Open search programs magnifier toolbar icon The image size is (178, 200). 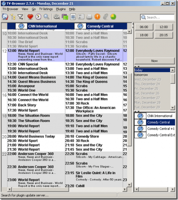[46, 17]
